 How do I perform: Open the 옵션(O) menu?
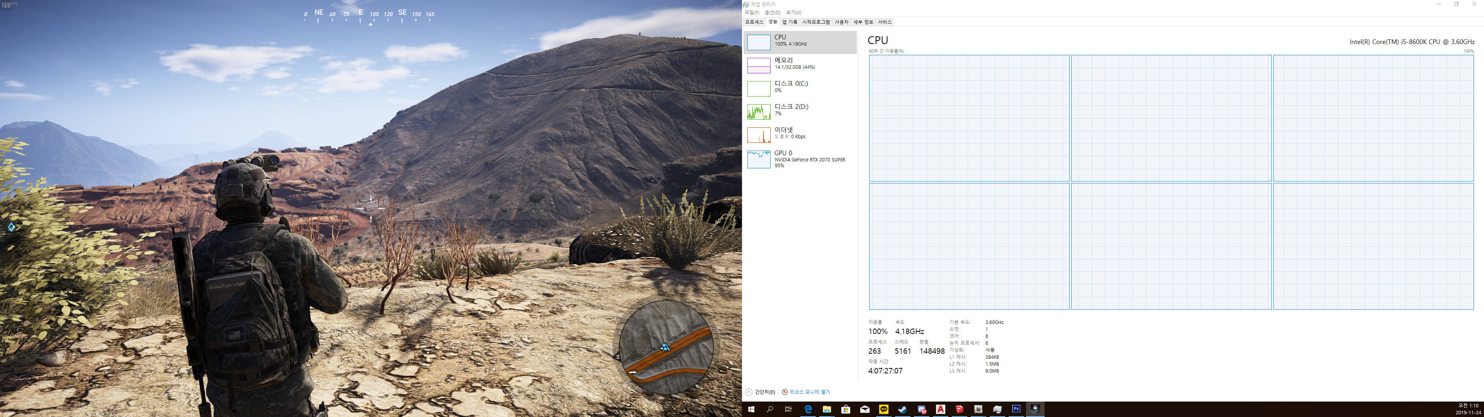click(773, 13)
